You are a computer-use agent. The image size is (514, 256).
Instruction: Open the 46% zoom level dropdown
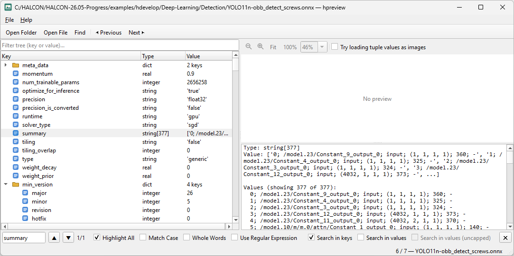[322, 47]
